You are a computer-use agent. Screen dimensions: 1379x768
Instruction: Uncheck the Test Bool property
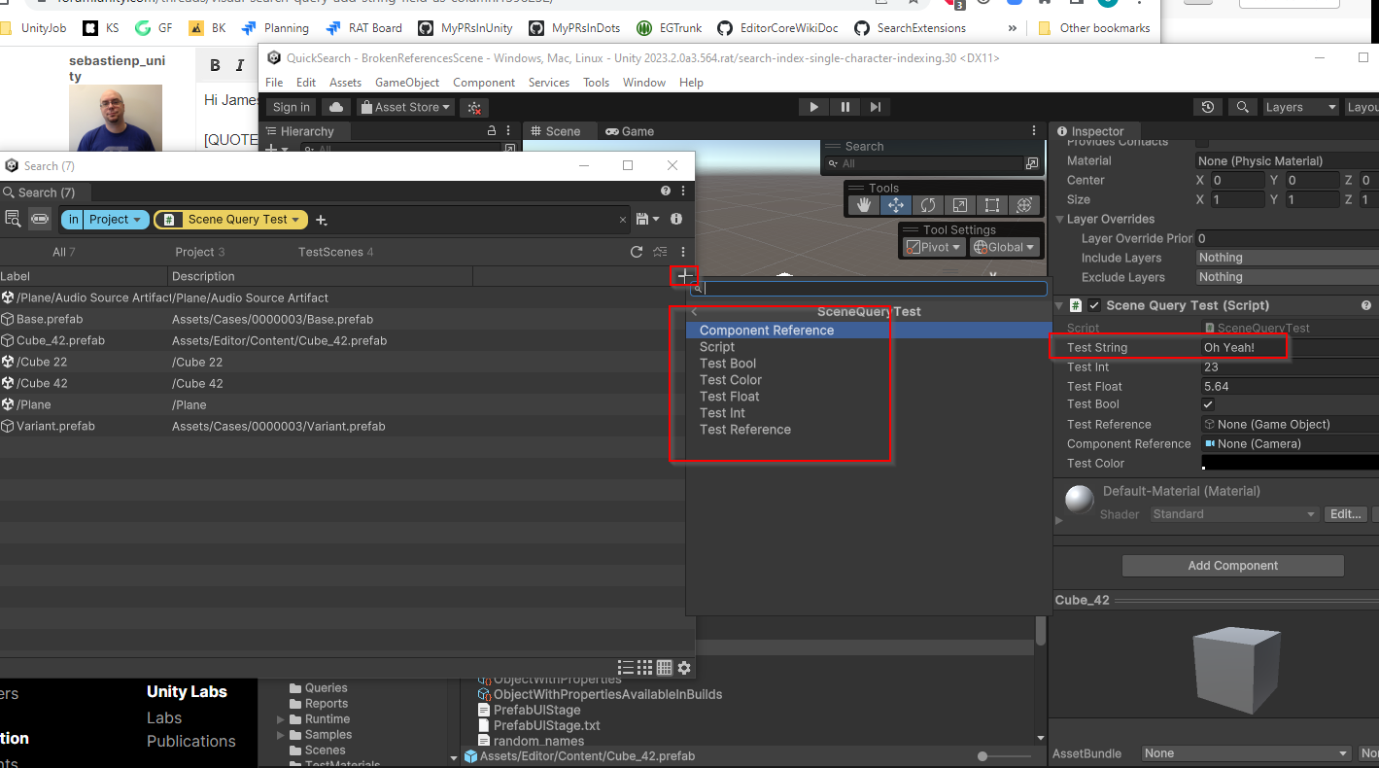1208,403
